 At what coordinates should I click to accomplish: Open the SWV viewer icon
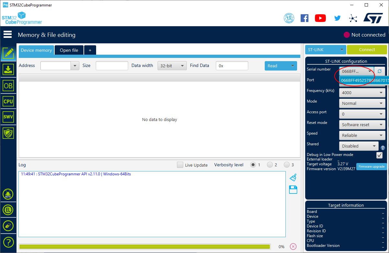pyautogui.click(x=8, y=117)
